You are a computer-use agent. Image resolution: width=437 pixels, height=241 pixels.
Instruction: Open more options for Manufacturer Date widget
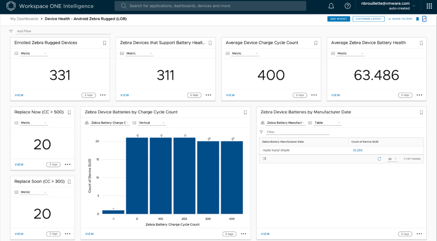click(420, 234)
